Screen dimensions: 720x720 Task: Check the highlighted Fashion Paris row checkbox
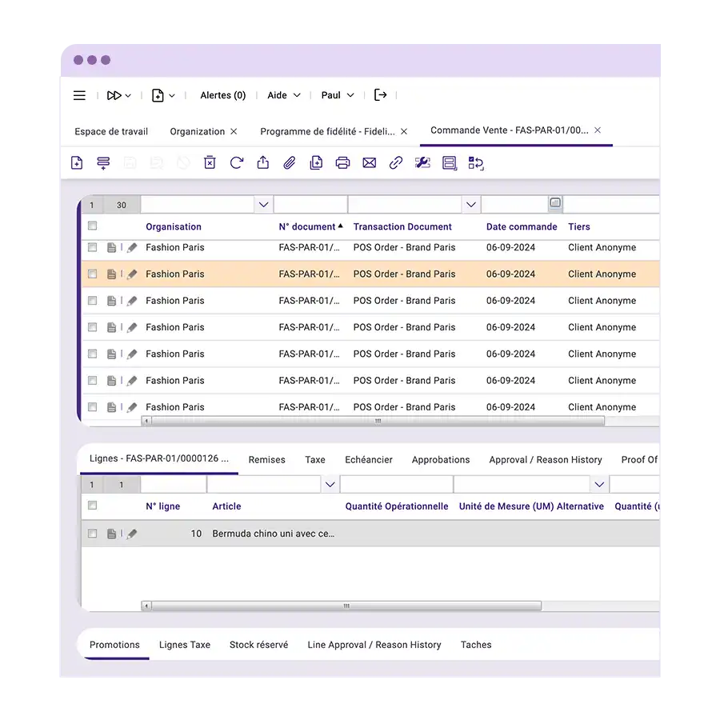pyautogui.click(x=92, y=274)
